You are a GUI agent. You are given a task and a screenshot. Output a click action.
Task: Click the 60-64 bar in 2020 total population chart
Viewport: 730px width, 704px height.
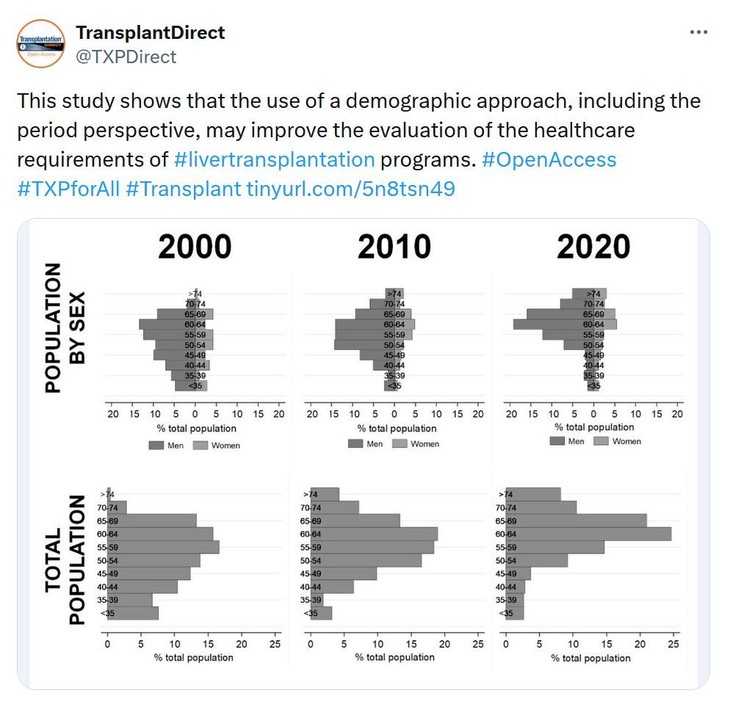point(588,534)
